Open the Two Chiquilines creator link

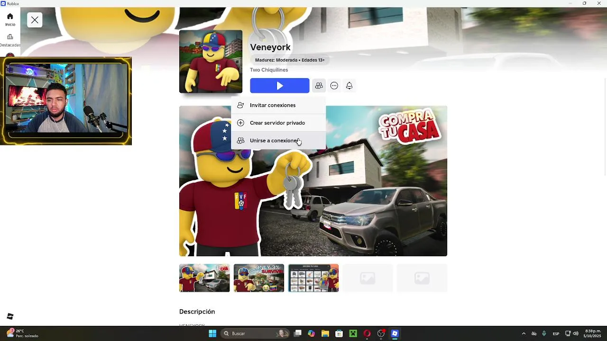pyautogui.click(x=269, y=70)
